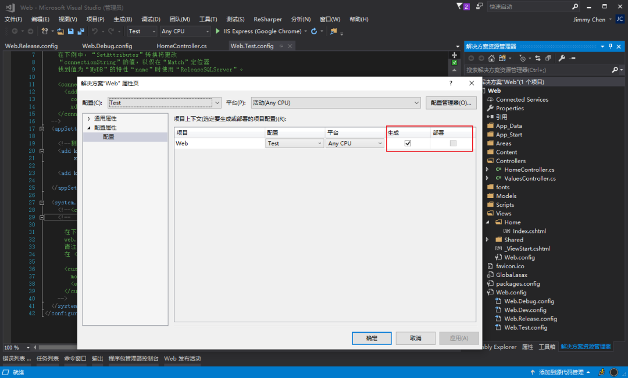628x378 pixels.
Task: Click the Navigate Backward toolbar icon
Action: 15,31
